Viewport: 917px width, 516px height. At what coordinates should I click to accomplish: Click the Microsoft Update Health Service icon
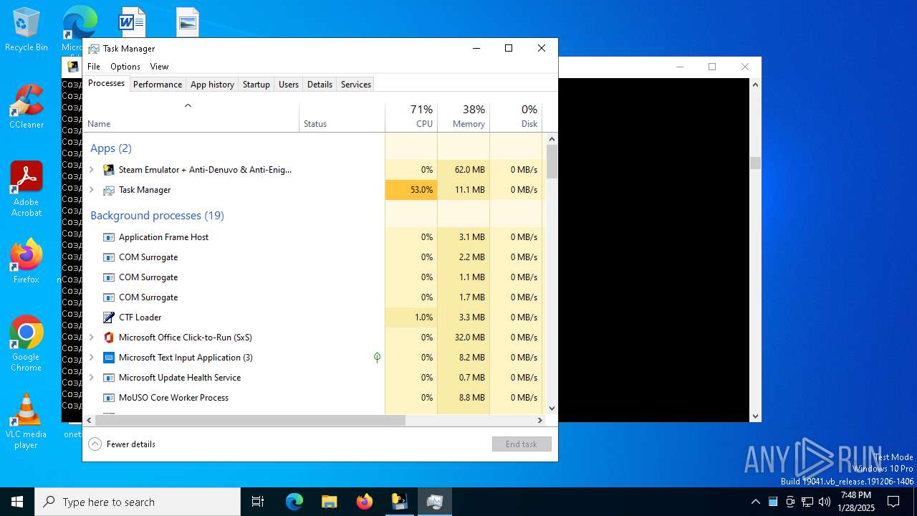click(109, 378)
